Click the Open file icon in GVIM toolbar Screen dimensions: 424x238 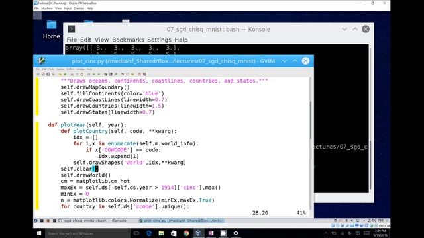tap(38, 74)
